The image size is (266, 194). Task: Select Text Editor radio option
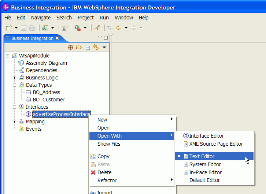click(x=214, y=156)
